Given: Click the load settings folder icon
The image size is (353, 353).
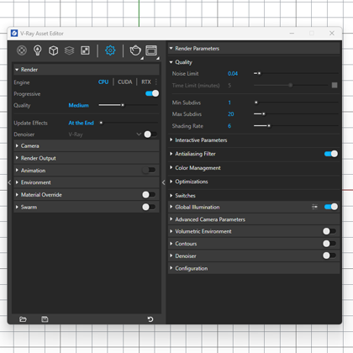Looking at the screenshot, I should pyautogui.click(x=23, y=319).
